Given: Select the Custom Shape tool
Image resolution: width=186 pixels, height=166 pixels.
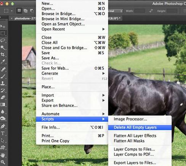Looking at the screenshot, I should click(x=3, y=147).
